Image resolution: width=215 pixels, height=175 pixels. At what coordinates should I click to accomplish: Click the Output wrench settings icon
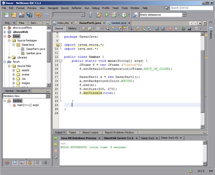[56, 157]
